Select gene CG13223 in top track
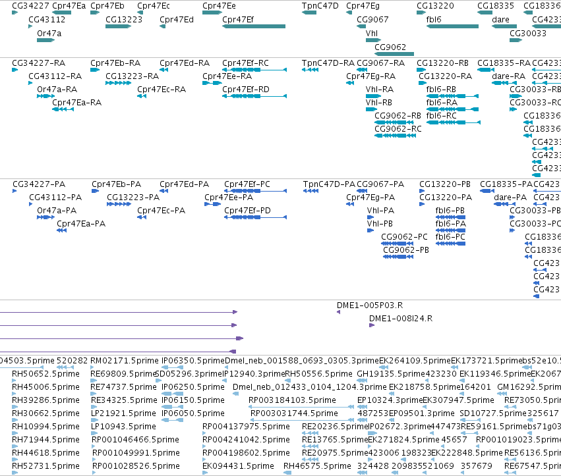The image size is (561, 476). [x=119, y=26]
